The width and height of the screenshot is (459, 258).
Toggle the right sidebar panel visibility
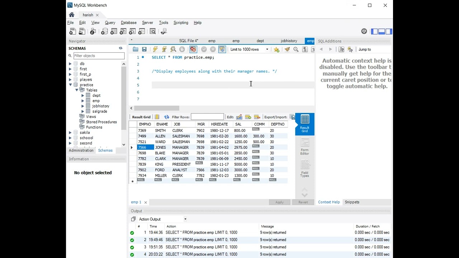tap(388, 32)
